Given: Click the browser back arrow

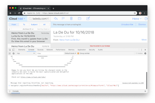Looking at the screenshot, I should (x=11, y=13).
